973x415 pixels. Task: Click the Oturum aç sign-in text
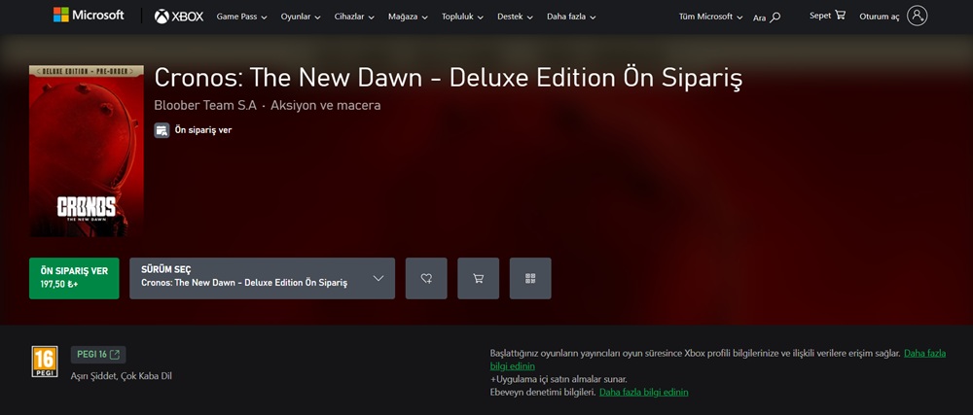[x=880, y=17]
